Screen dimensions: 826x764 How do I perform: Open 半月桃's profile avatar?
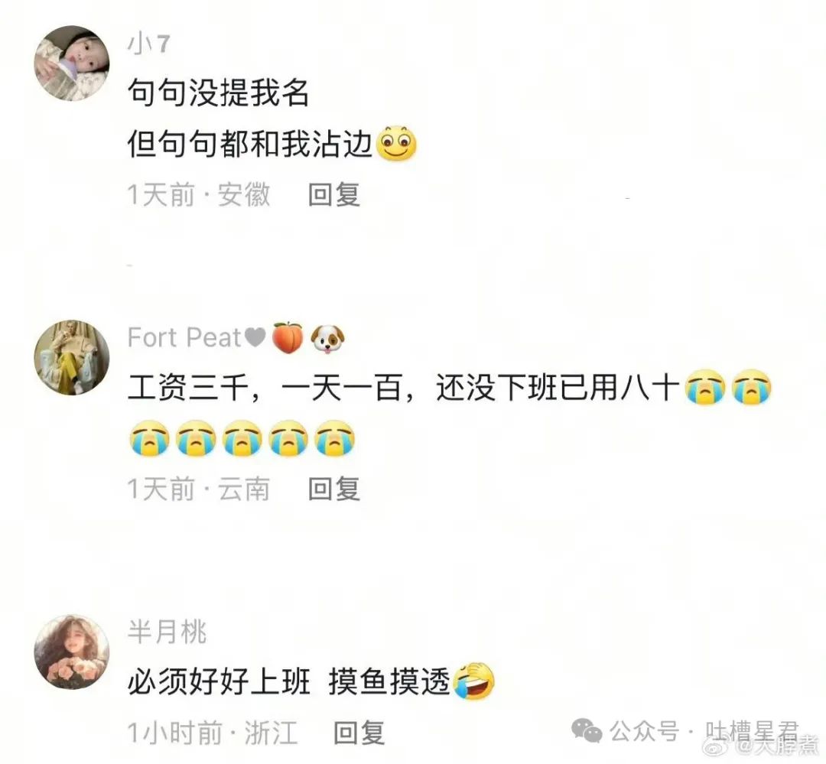(72, 652)
